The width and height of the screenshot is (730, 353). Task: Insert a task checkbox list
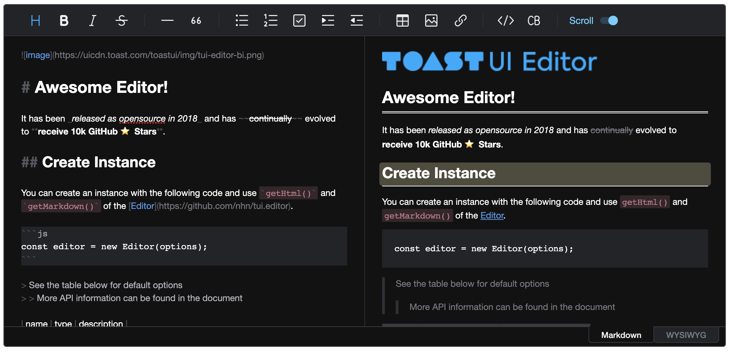299,21
